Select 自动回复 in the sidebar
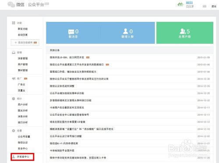The height and width of the screenshot is (163, 219). [x=23, y=35]
